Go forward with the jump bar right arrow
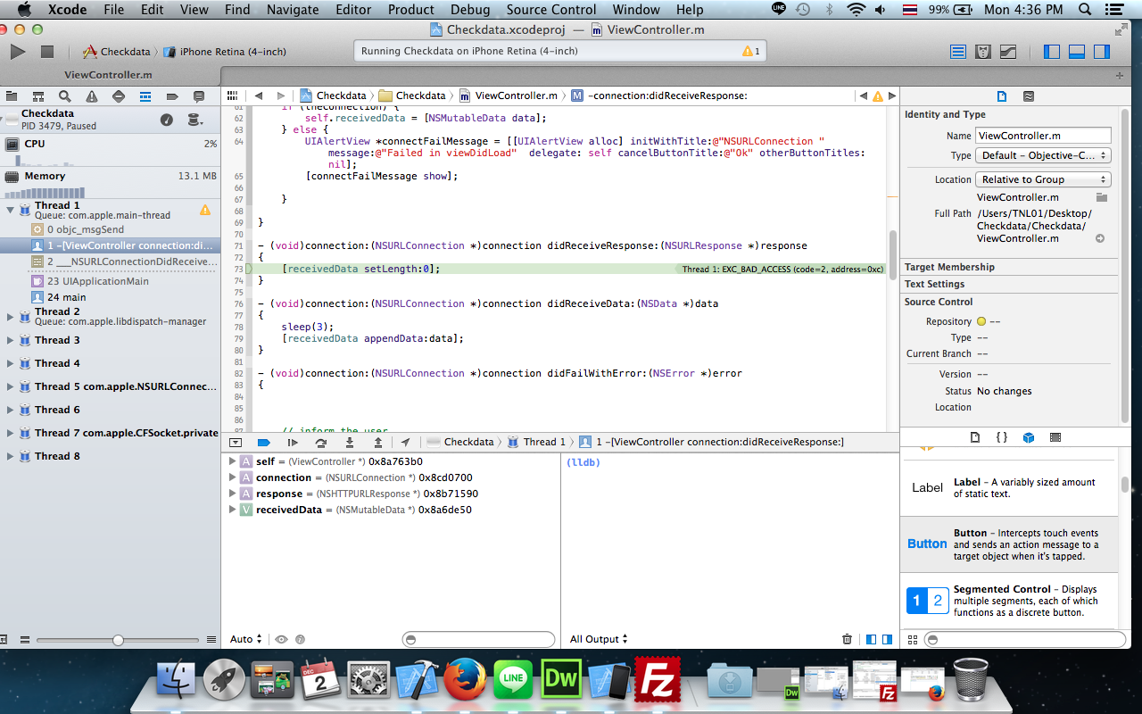Image resolution: width=1142 pixels, height=714 pixels. click(x=281, y=95)
